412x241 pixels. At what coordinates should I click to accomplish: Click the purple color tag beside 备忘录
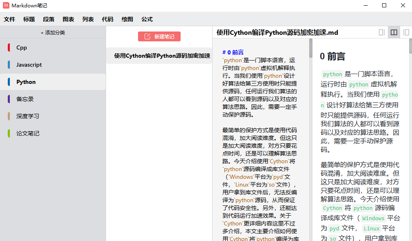coord(9,99)
